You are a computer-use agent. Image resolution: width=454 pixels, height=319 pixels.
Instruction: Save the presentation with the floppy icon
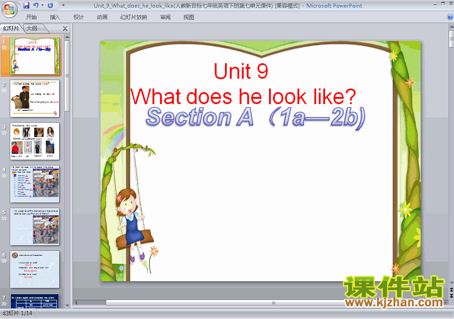tap(26, 5)
